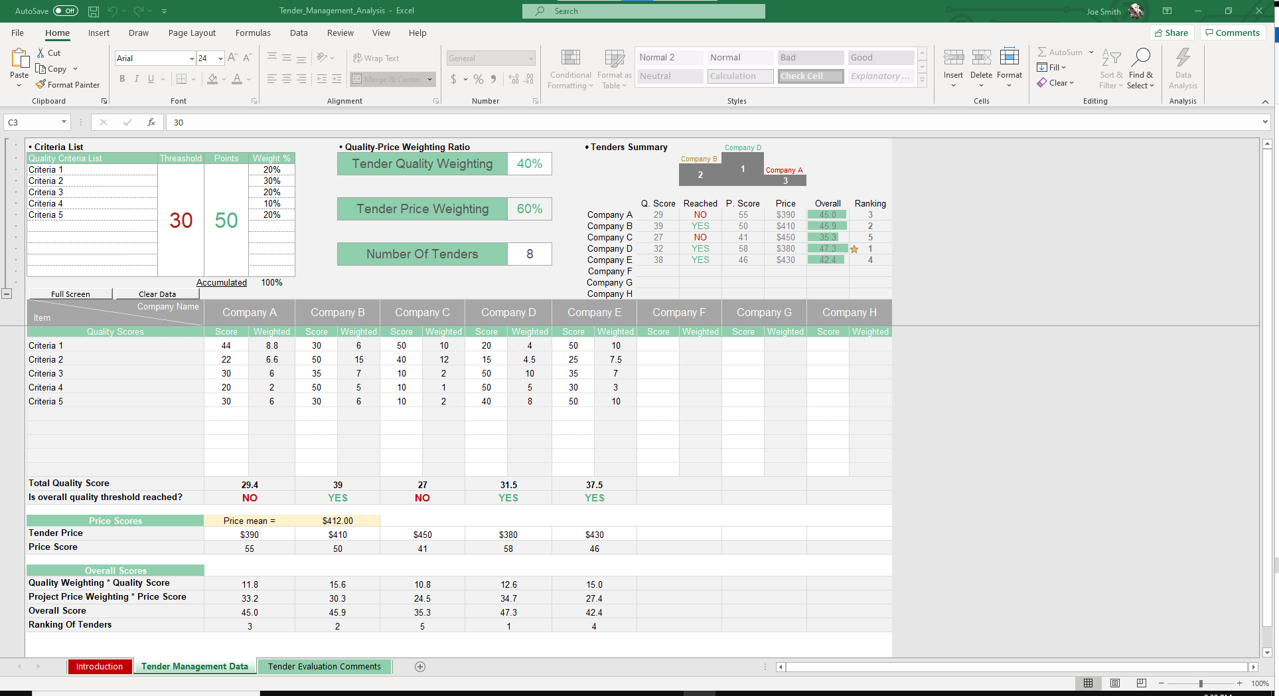This screenshot has width=1279, height=696.
Task: Open the Formulas ribbon tab
Action: (253, 33)
